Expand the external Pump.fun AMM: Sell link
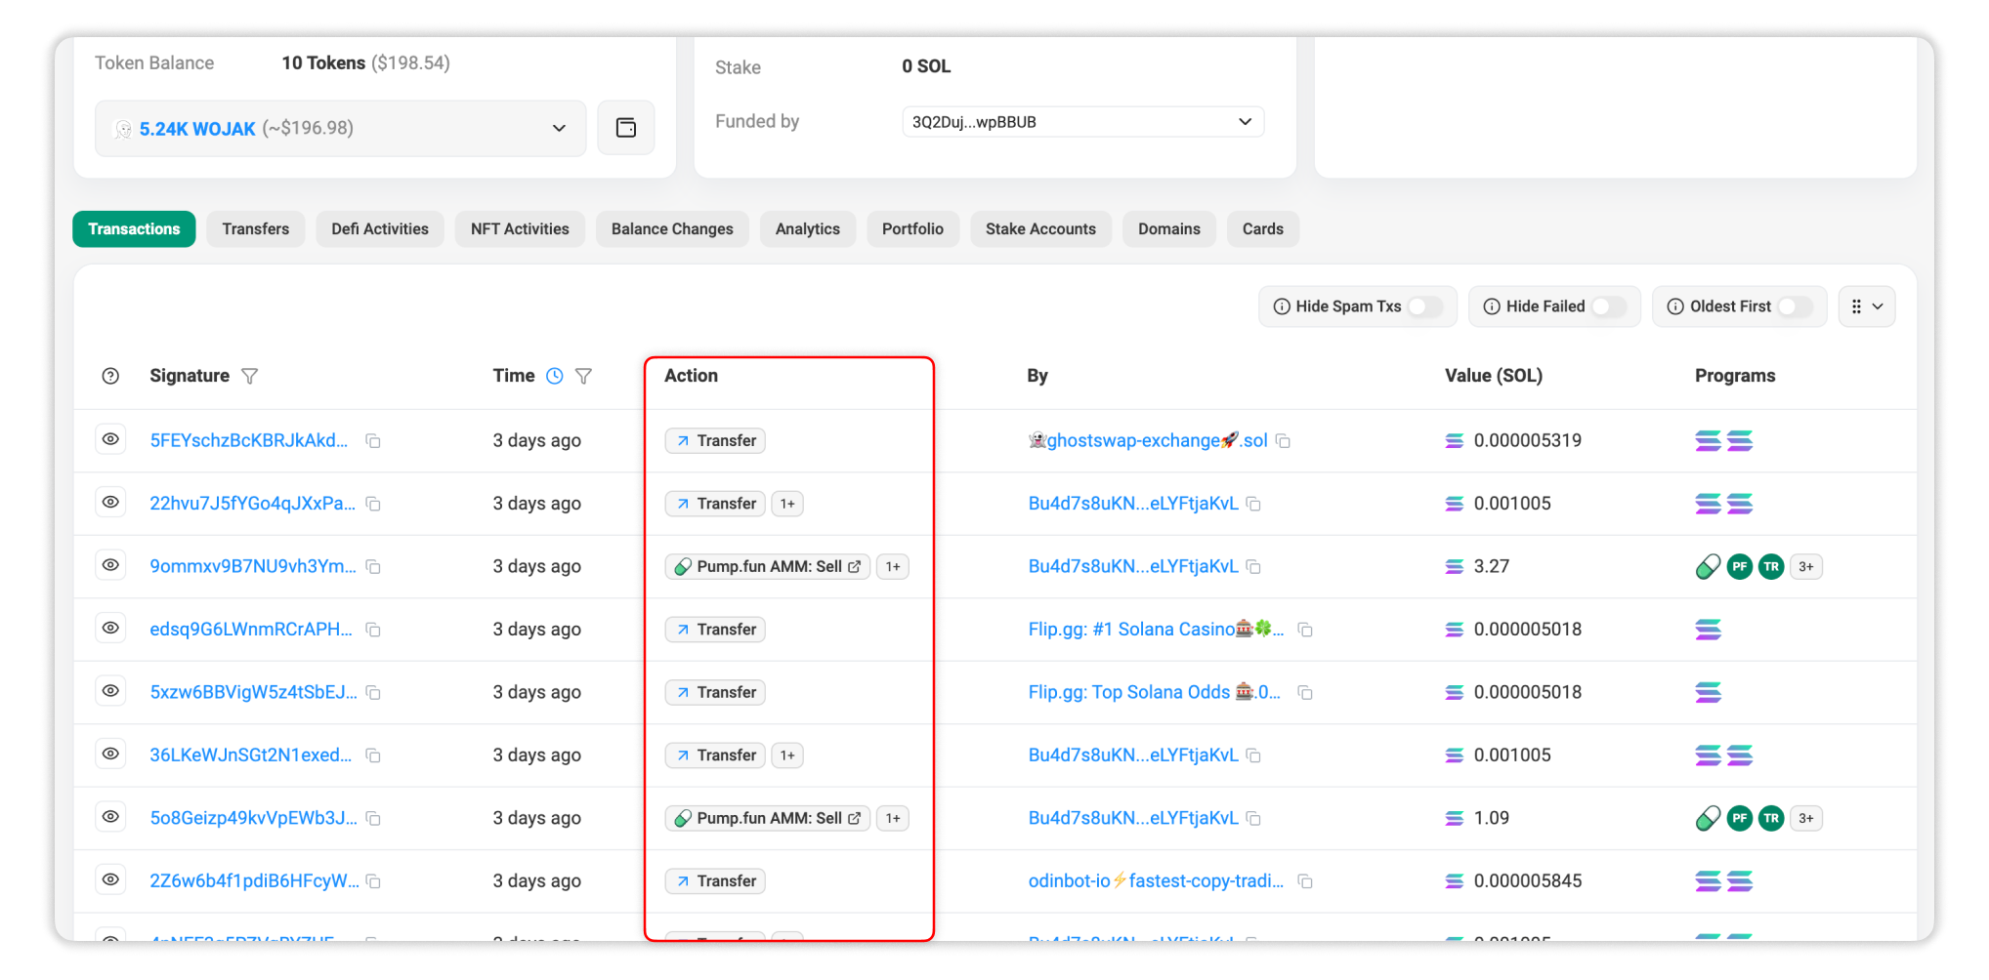The image size is (1989, 980). point(856,566)
